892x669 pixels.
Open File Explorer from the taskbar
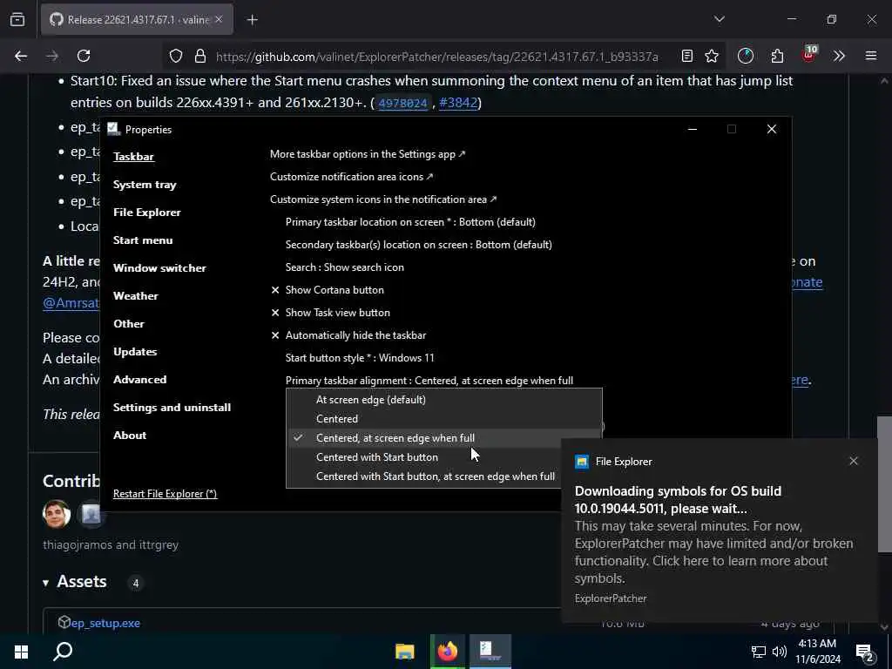[x=405, y=652]
